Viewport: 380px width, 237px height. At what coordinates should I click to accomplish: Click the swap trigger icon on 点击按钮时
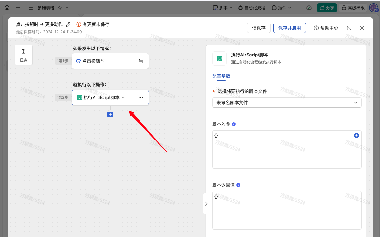click(141, 61)
